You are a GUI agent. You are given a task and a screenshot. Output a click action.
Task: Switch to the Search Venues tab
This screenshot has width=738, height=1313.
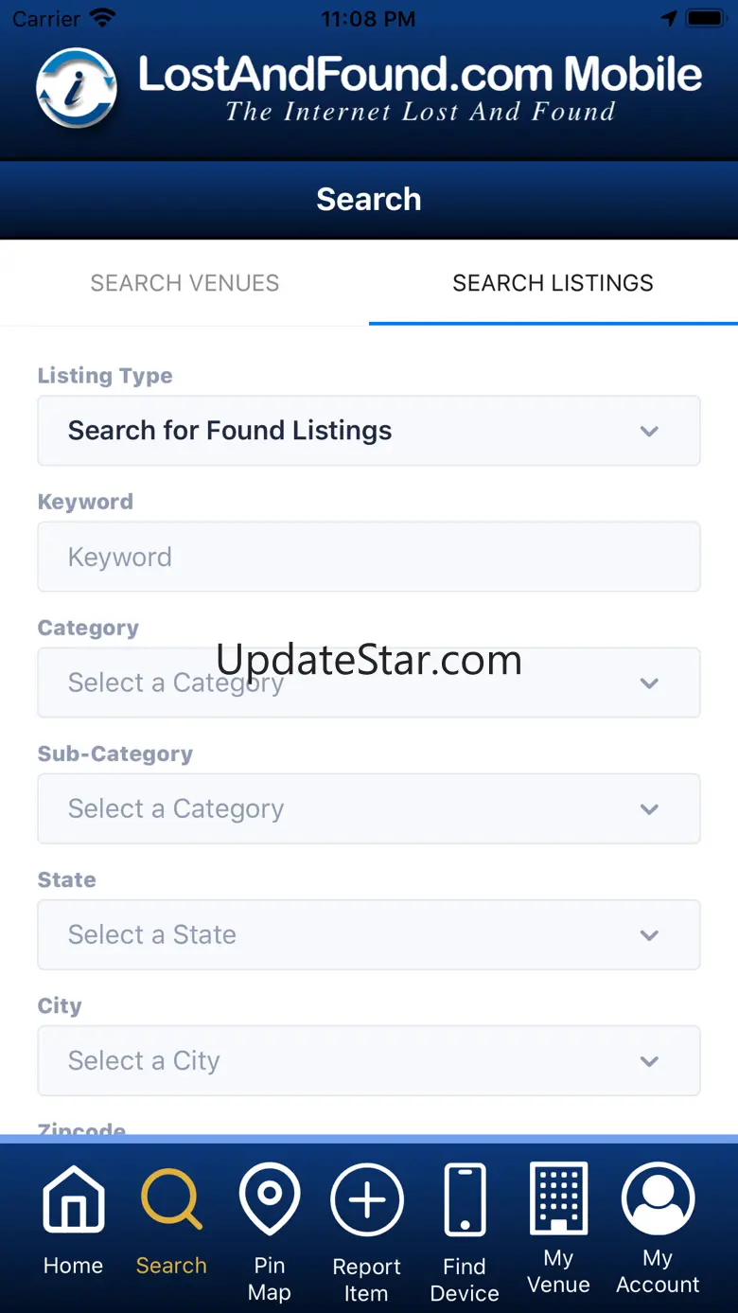click(x=184, y=283)
